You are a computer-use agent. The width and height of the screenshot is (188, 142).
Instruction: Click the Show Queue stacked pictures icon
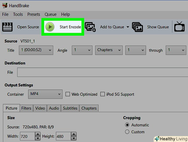(x=137, y=27)
